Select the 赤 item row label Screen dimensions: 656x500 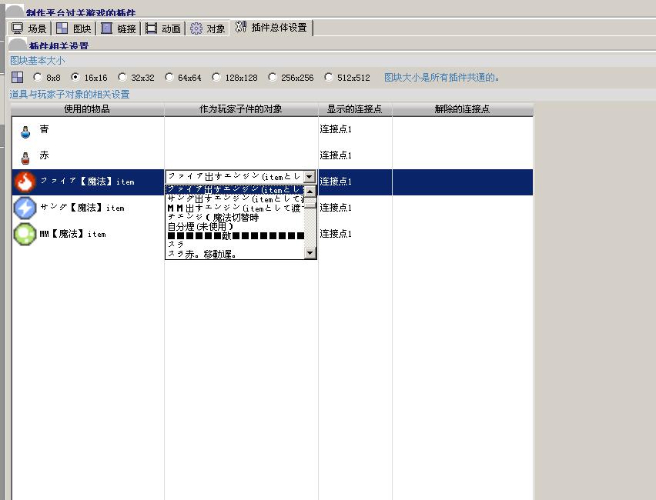45,155
